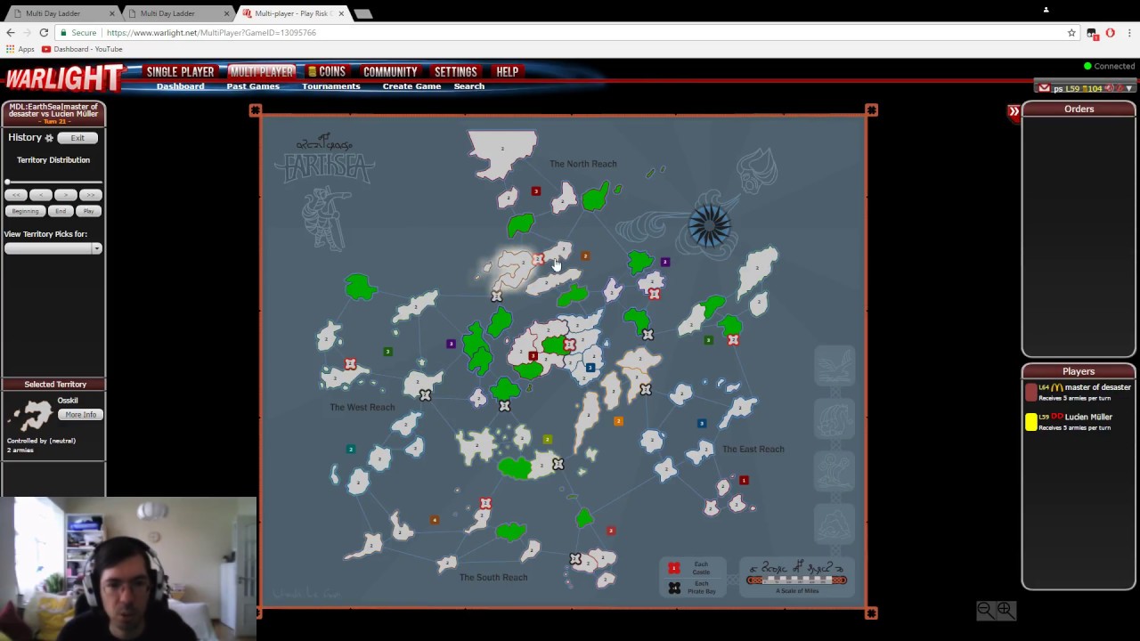Select the pirate bay marker at the map's bottom

[x=575, y=559]
